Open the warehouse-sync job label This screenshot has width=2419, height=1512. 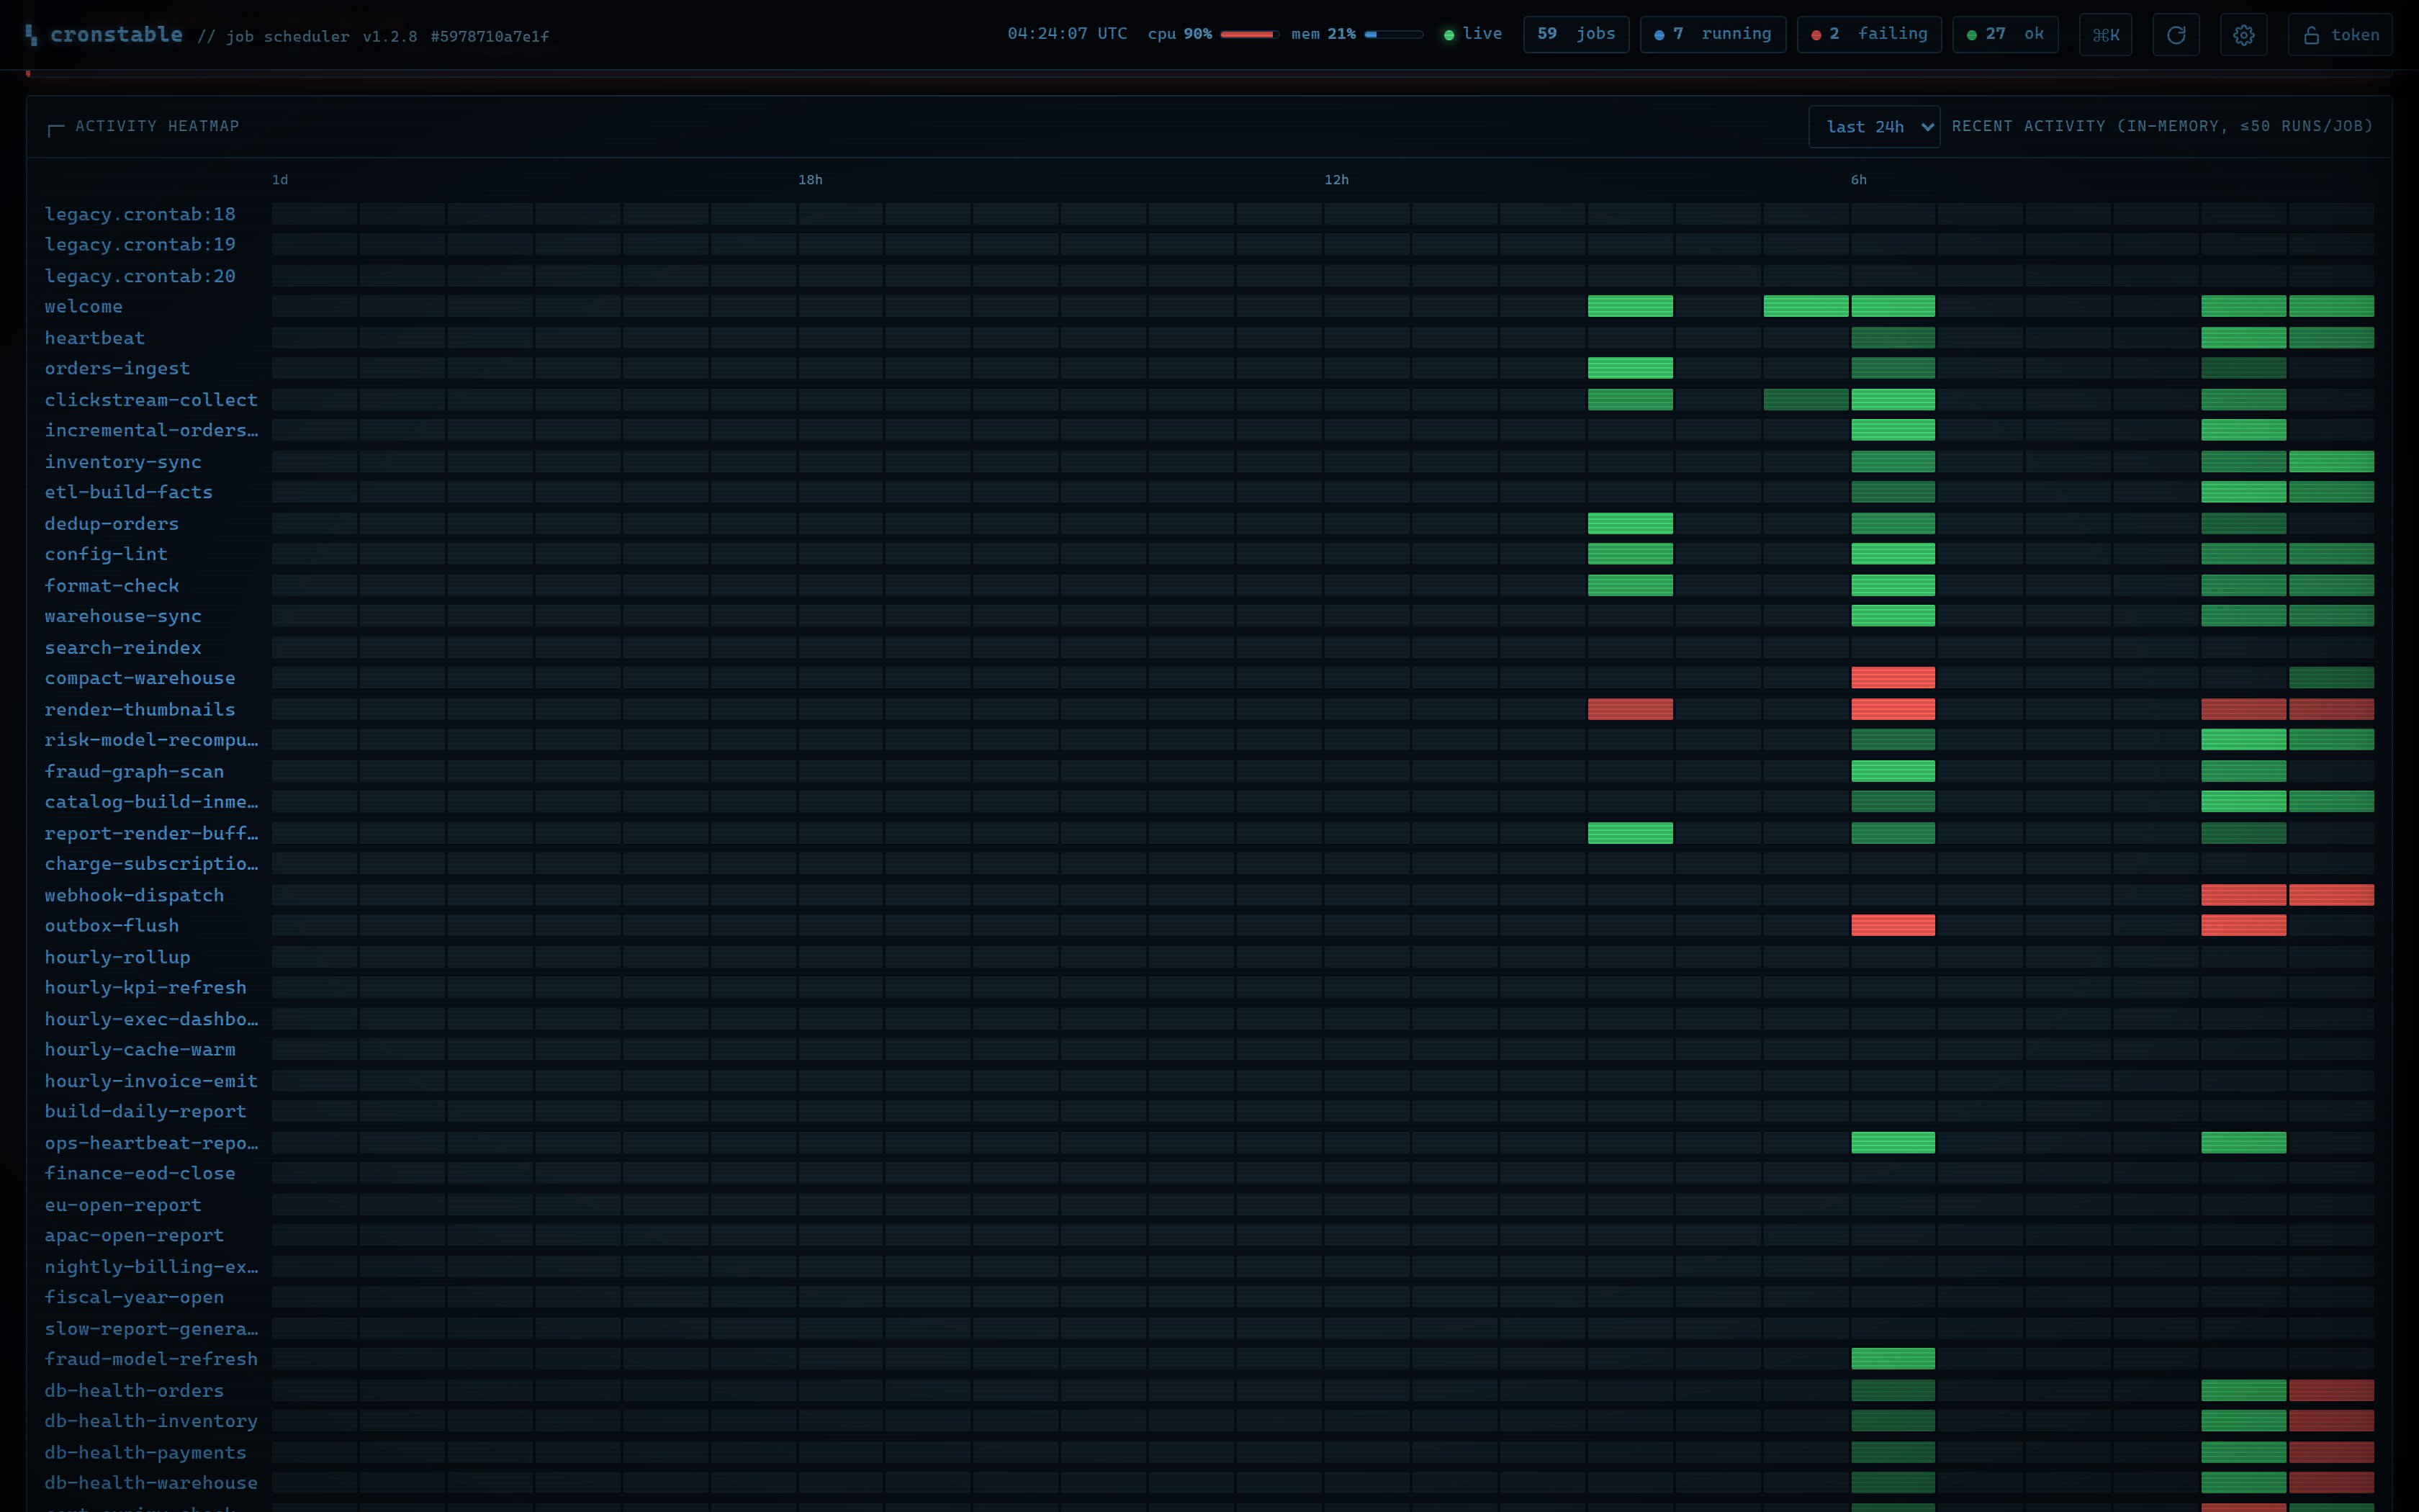pyautogui.click(x=123, y=616)
